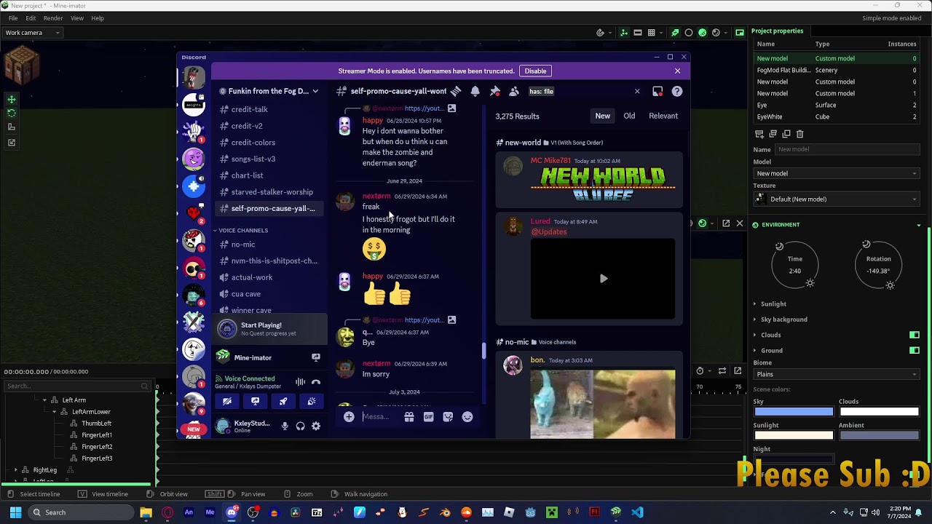This screenshot has width=932, height=524.
Task: Open the View menu
Action: click(76, 18)
